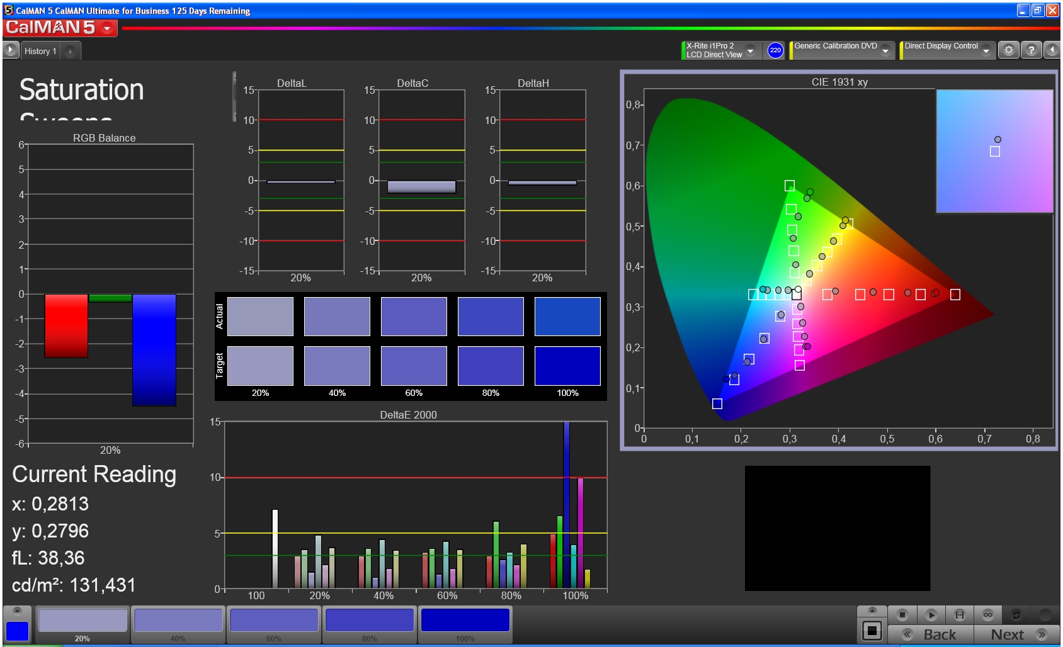The width and height of the screenshot is (1063, 647).
Task: Click the play arrow left of History tab
Action: point(11,50)
